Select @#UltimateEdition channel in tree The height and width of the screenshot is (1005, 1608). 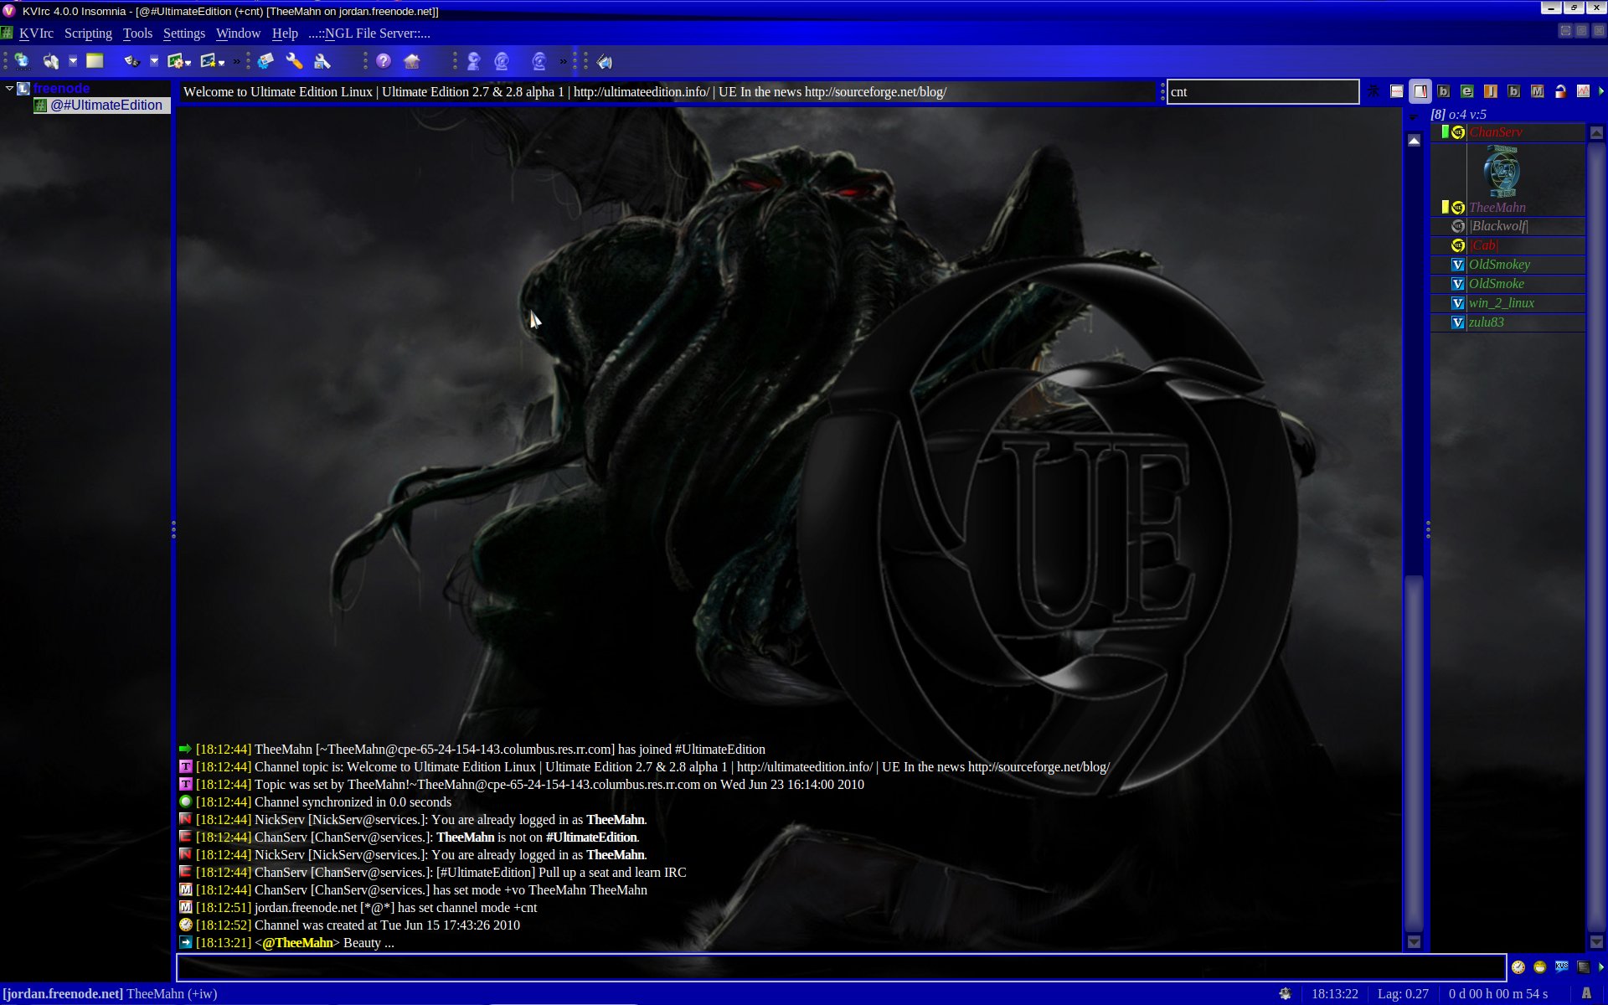tap(101, 106)
